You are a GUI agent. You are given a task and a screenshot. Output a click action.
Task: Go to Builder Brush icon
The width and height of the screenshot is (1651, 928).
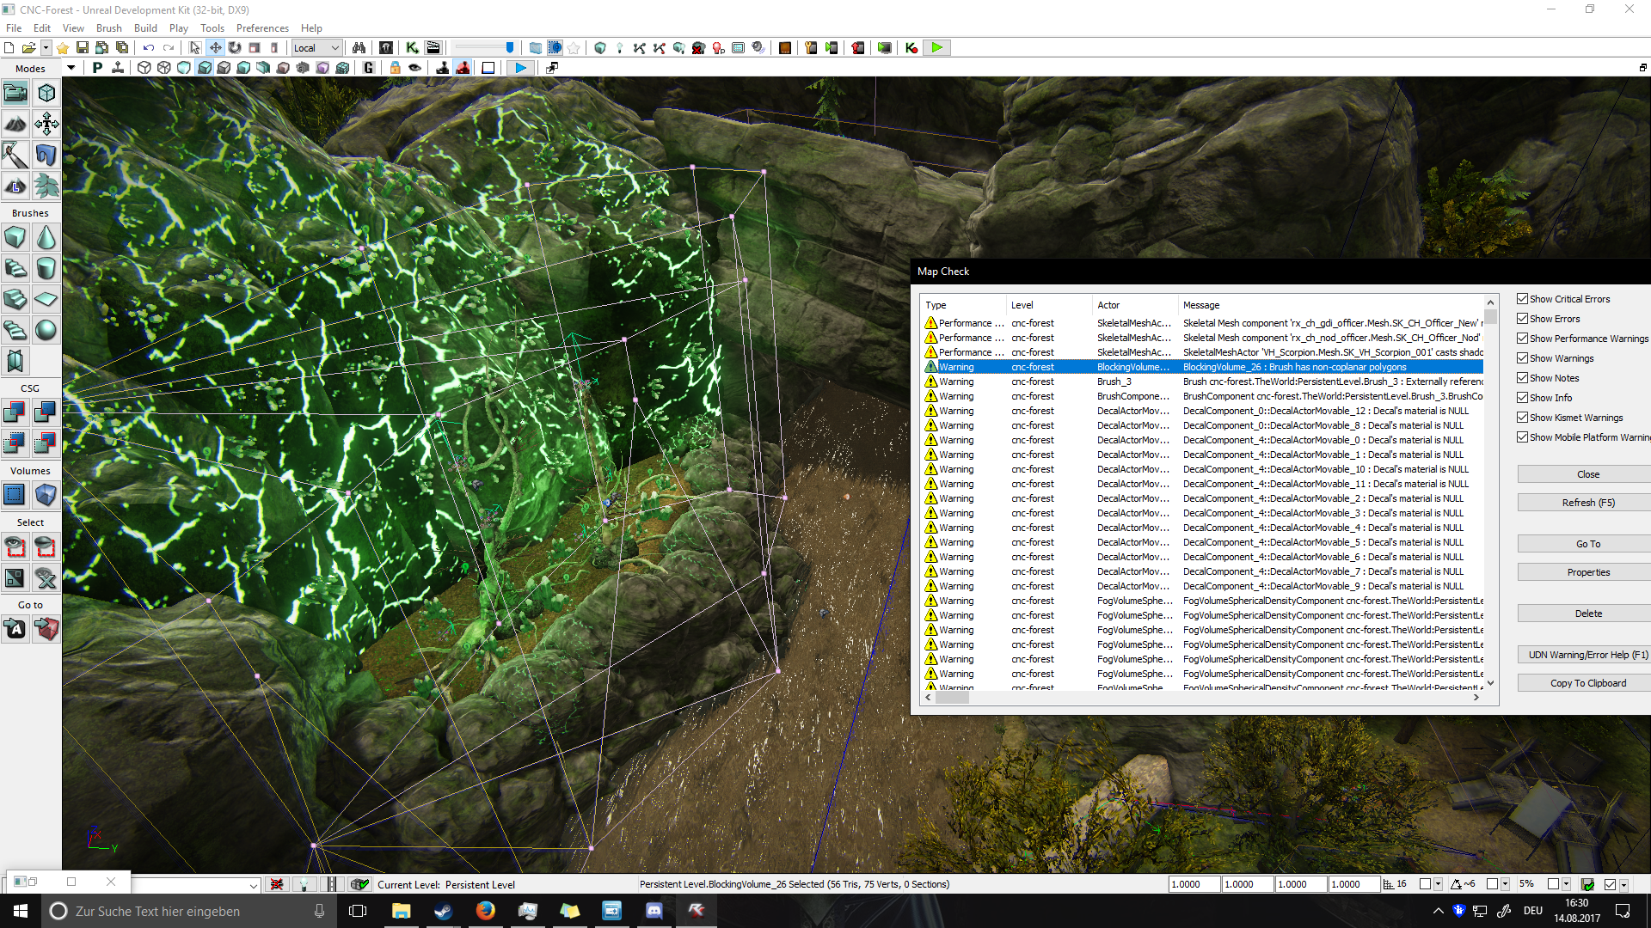46,629
